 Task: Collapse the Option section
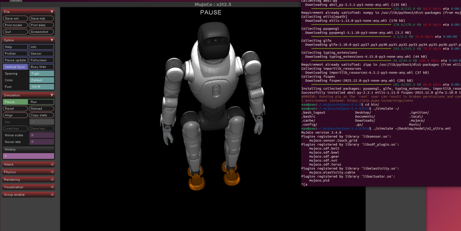(x=52, y=40)
